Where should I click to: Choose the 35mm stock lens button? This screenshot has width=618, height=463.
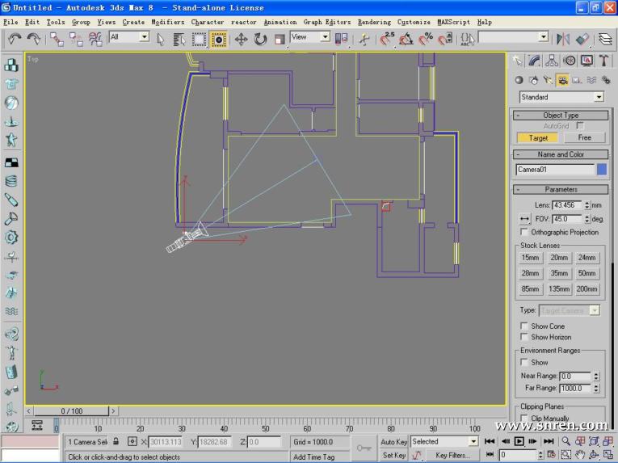coord(559,273)
